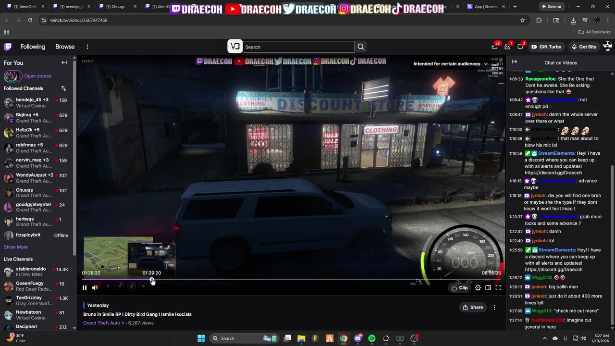Screen dimensions: 615x346
Task: Enter fullscreen mode
Action: pos(498,288)
